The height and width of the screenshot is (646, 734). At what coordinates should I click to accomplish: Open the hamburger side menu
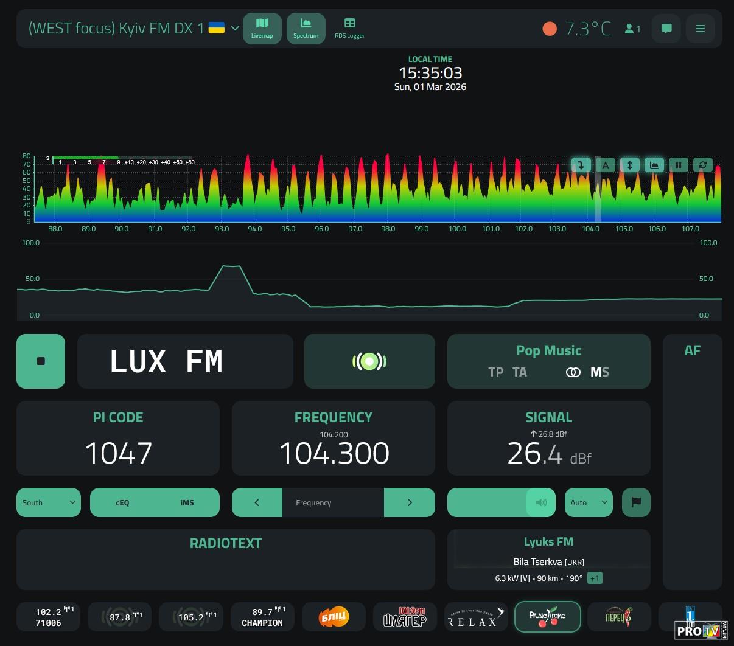(x=701, y=29)
